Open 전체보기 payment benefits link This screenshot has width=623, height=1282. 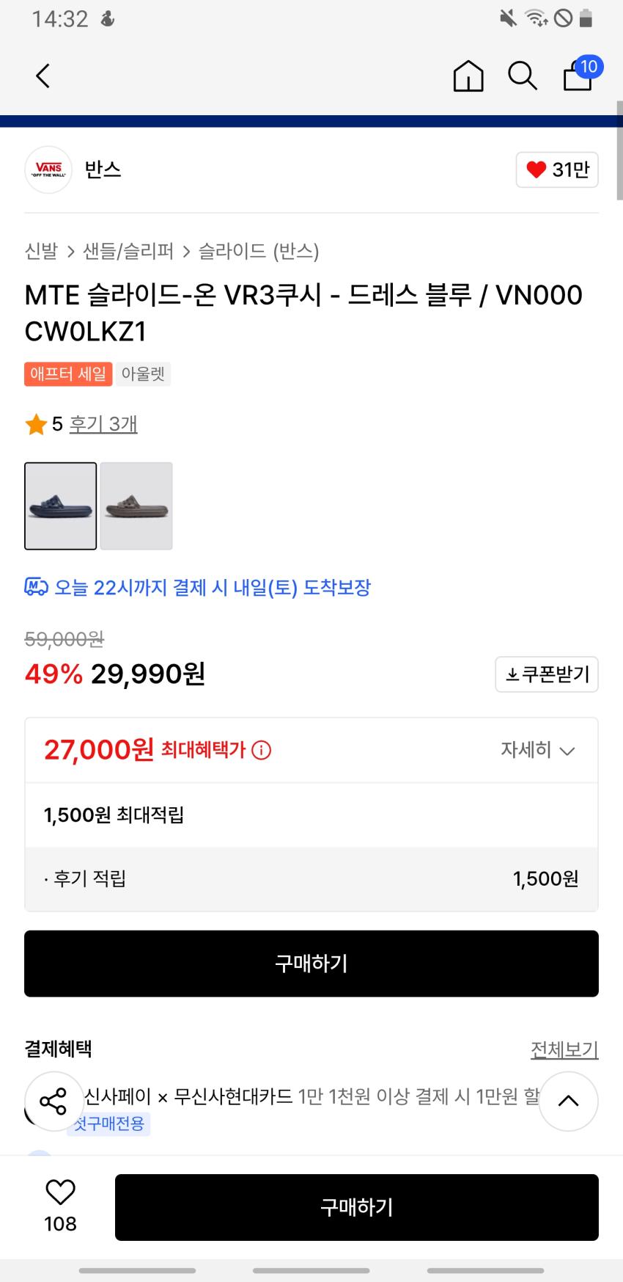click(x=564, y=1050)
